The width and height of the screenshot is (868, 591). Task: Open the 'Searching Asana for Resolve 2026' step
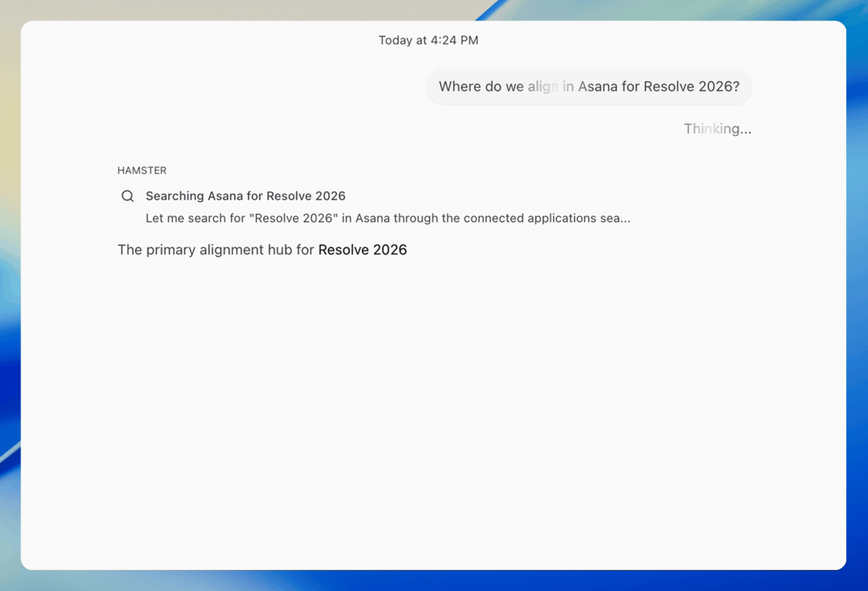pyautogui.click(x=245, y=196)
